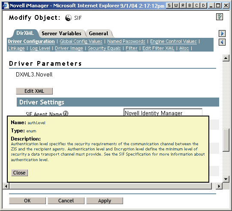Screen dimensions: 232x211
Task: Switch to the General tab
Action: [99, 34]
